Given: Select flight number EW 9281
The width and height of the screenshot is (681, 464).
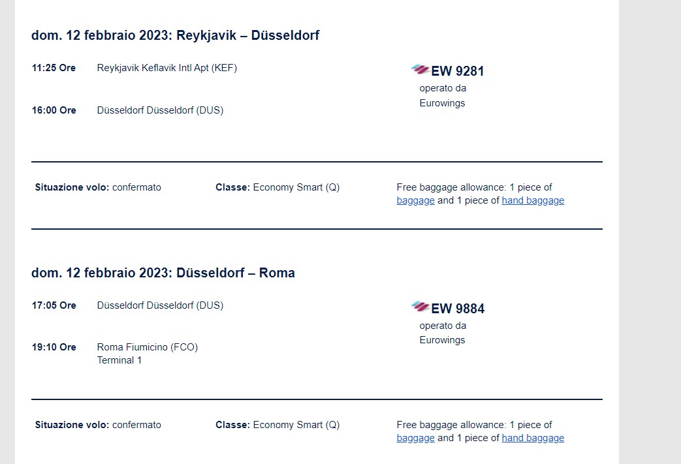Looking at the screenshot, I should click(x=457, y=70).
